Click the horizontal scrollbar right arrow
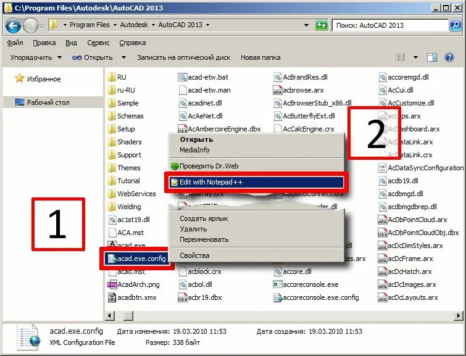The height and width of the screenshot is (356, 466). (x=459, y=315)
